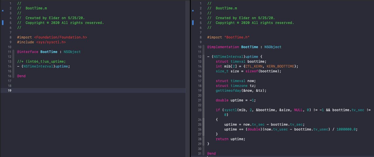Click "@interface BootTime : NSObject" line
The height and width of the screenshot is (157, 374).
(x=49, y=52)
